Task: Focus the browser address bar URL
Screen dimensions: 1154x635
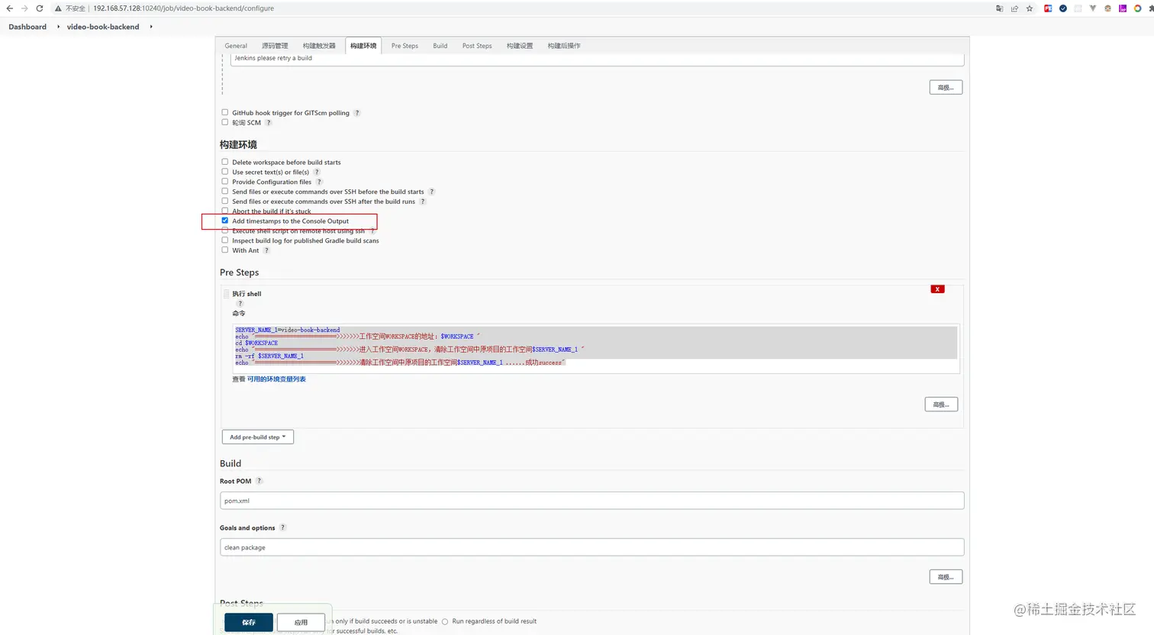Action: tap(183, 8)
